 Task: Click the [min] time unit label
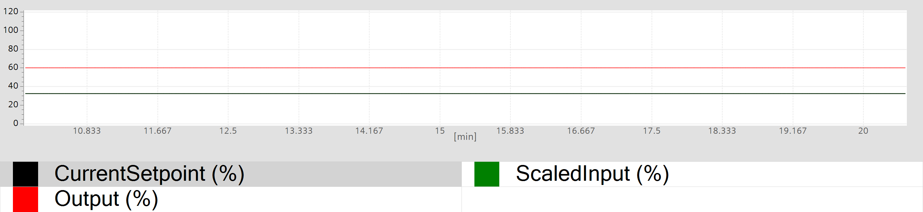465,137
